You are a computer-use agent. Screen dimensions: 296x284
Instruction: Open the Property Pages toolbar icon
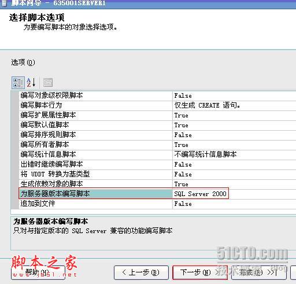[x=48, y=83]
